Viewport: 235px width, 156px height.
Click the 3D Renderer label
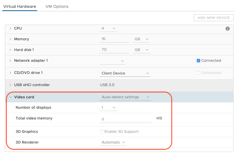pyautogui.click(x=27, y=142)
